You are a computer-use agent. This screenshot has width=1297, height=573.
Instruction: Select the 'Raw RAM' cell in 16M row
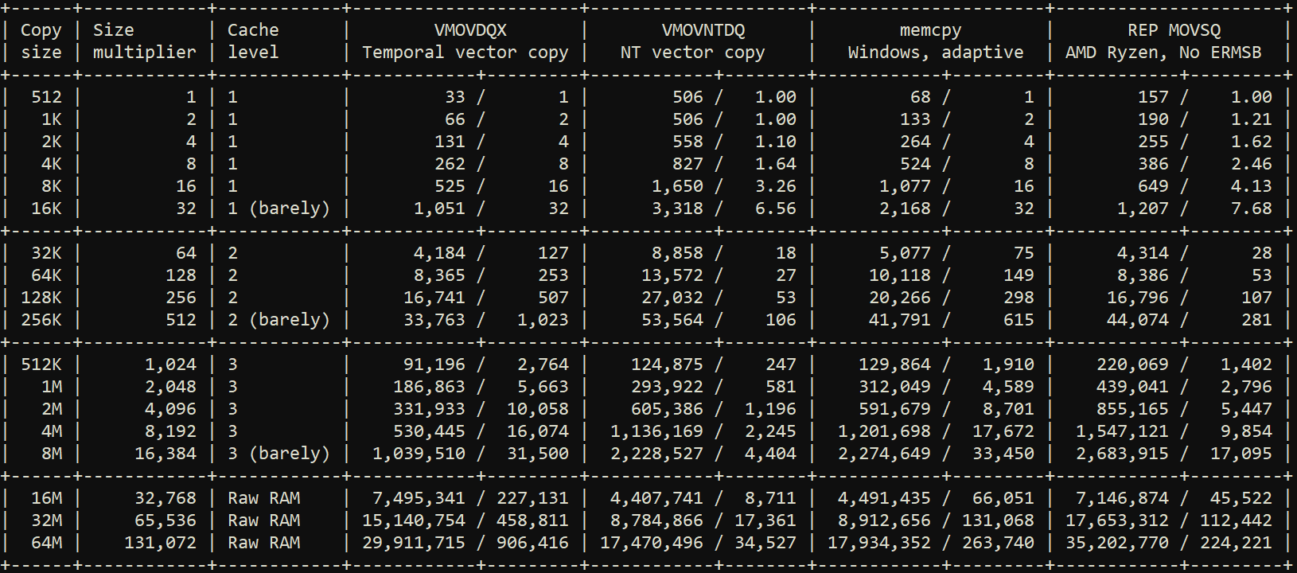(264, 498)
